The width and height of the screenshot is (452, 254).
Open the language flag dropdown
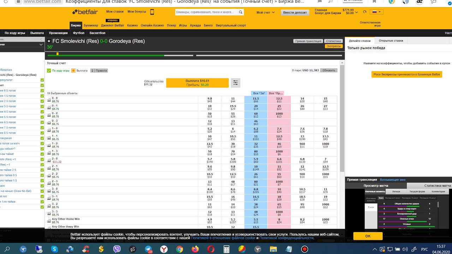[x=377, y=12]
